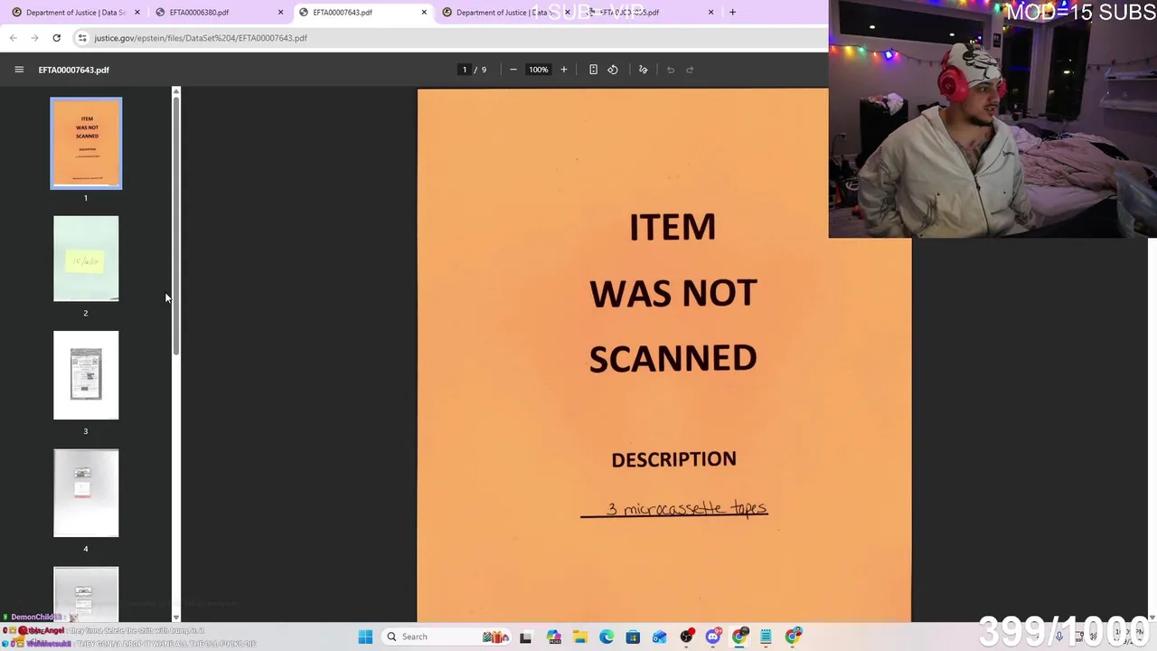
Task: Select page 3 thumbnail
Action: pyautogui.click(x=86, y=375)
